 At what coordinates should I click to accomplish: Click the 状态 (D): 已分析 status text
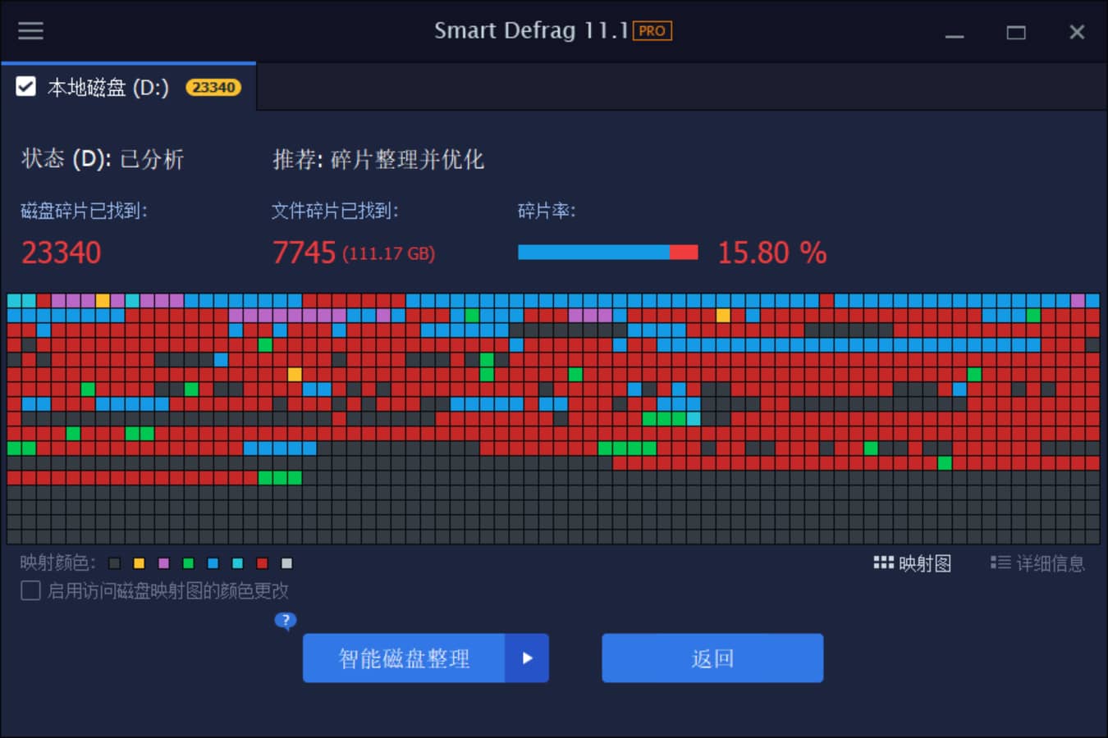click(x=103, y=159)
